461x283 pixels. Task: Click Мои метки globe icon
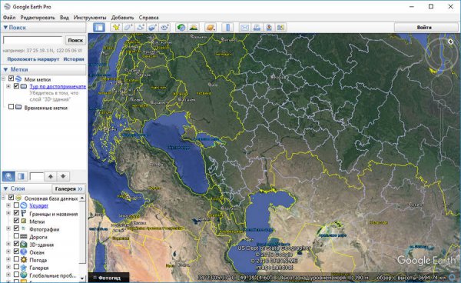coord(18,79)
